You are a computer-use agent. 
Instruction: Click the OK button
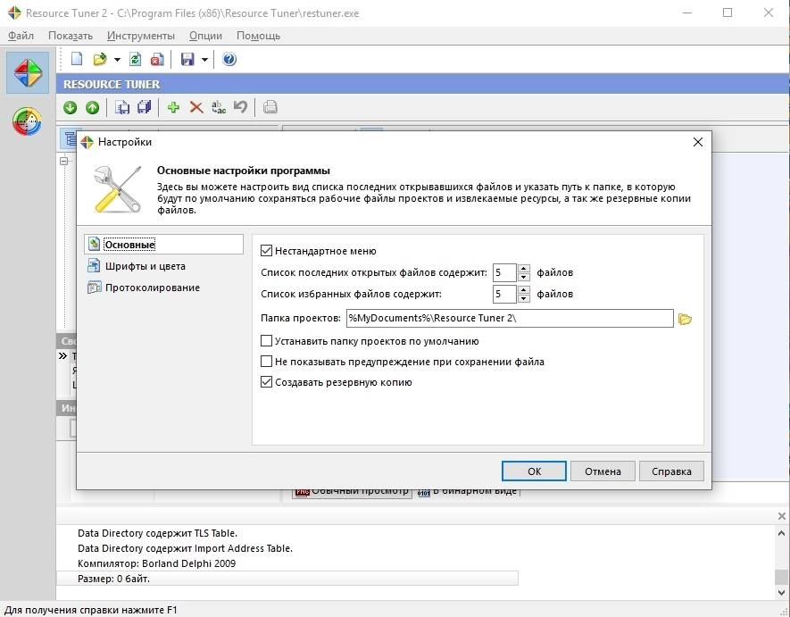coord(534,471)
